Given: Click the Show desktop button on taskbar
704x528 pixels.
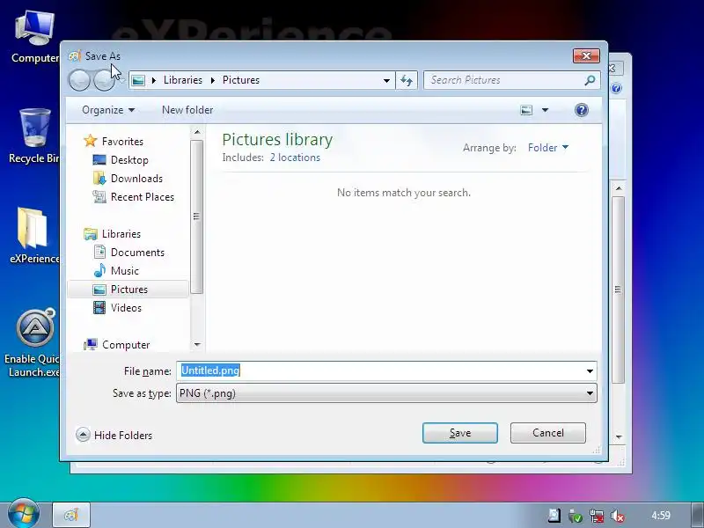Looking at the screenshot, I should 697,515.
